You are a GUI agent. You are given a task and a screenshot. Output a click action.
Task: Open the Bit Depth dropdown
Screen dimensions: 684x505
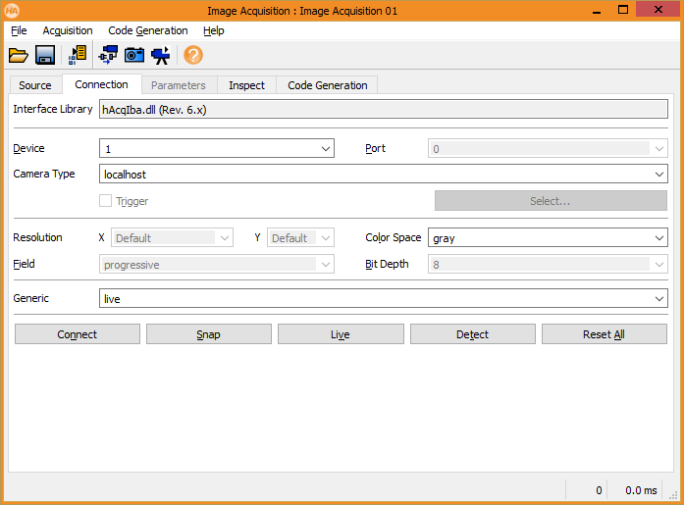[x=548, y=265]
